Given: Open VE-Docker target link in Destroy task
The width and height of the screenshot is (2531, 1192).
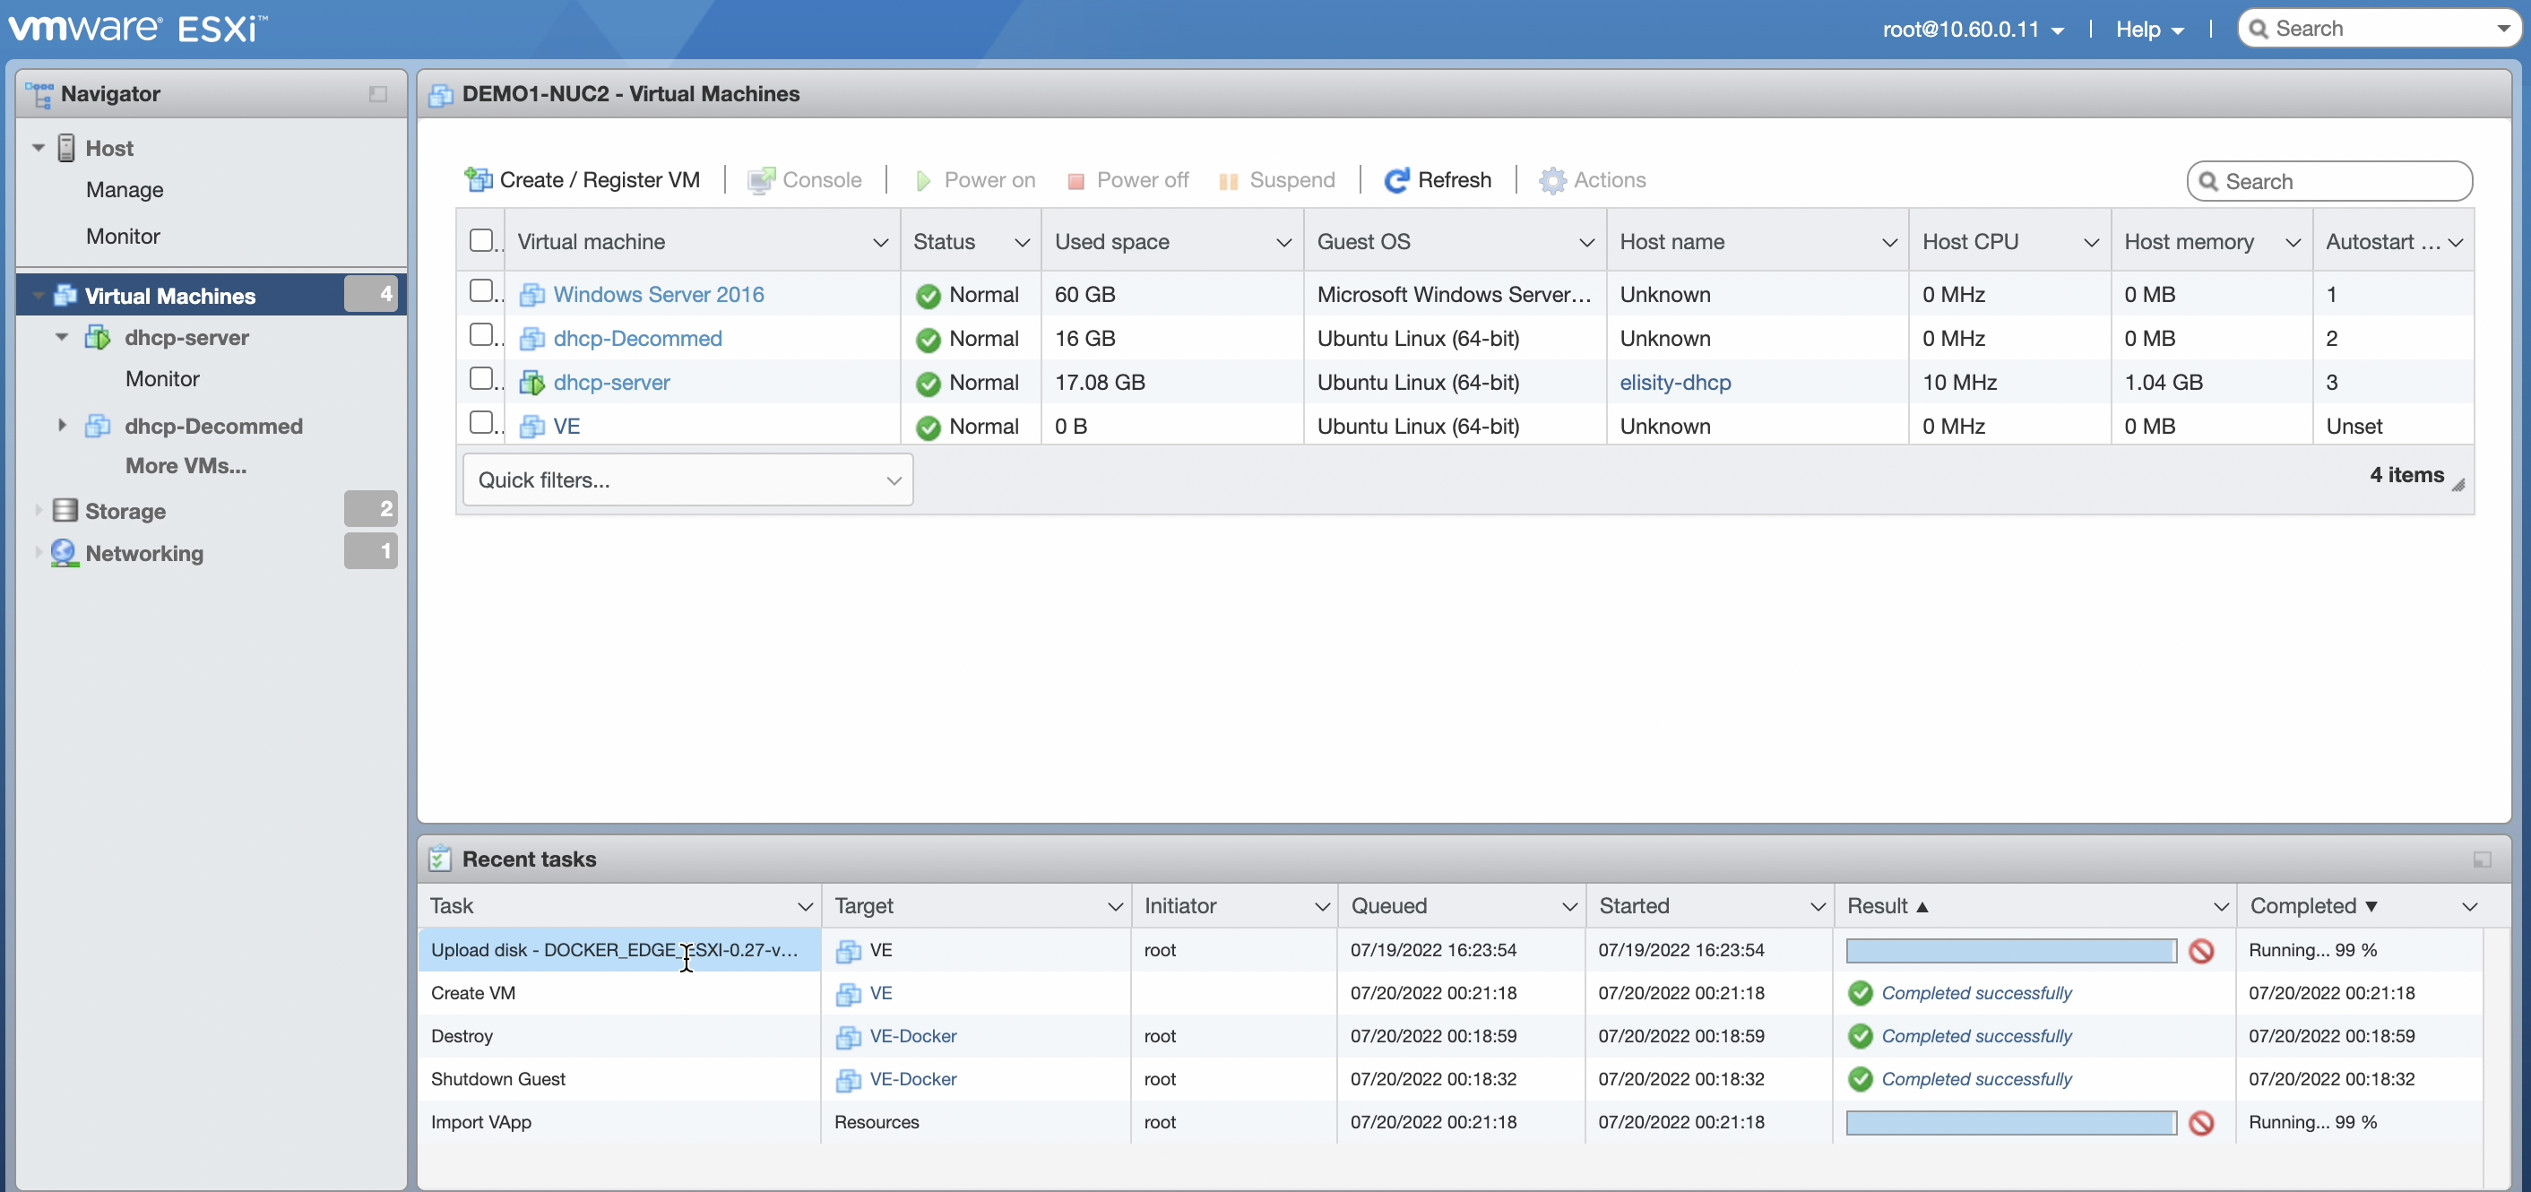Looking at the screenshot, I should tap(912, 1037).
